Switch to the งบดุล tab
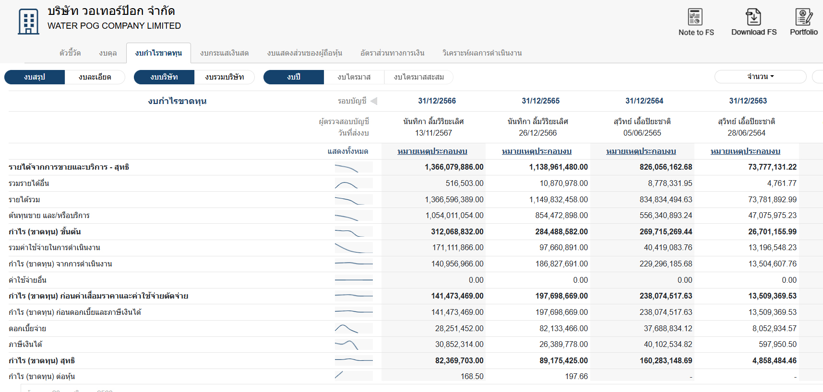The height and width of the screenshot is (392, 823). coord(108,53)
